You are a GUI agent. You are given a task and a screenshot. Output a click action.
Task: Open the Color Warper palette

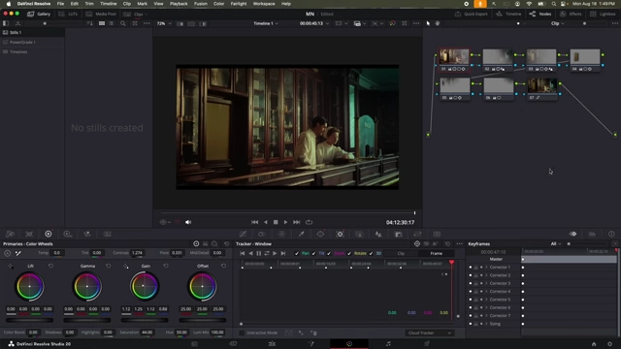pos(281,234)
